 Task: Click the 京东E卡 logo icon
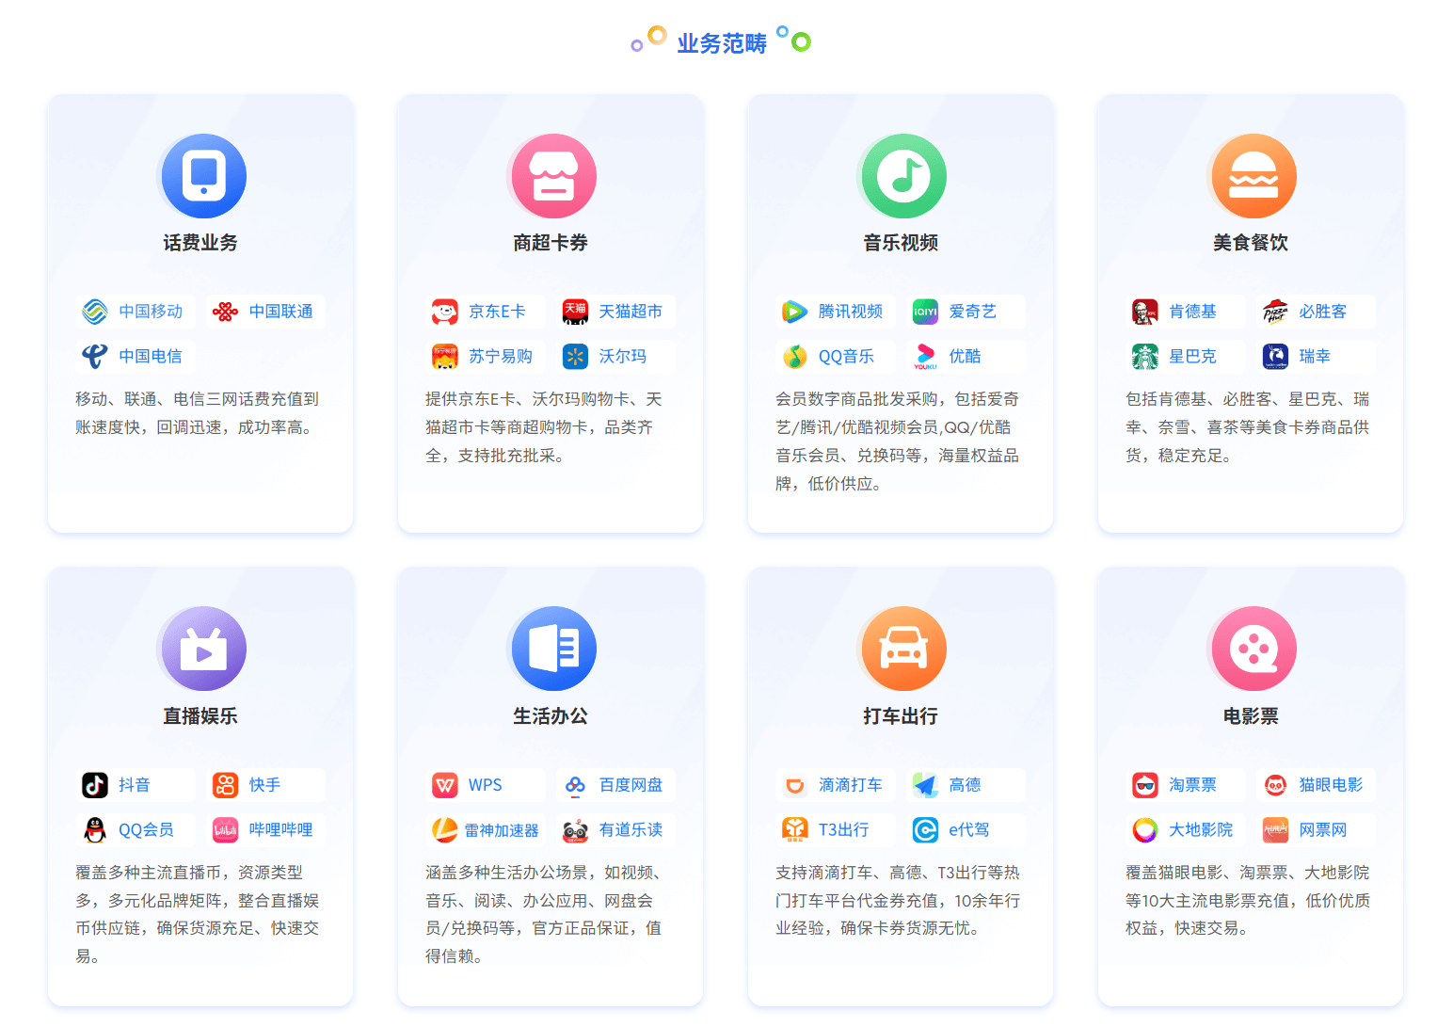445,312
